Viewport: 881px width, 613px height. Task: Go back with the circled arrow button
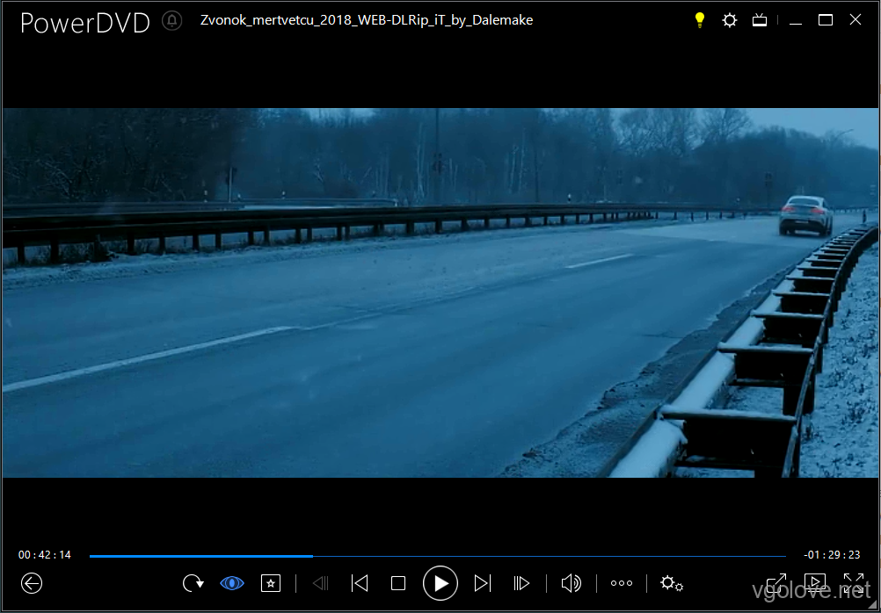coord(32,583)
